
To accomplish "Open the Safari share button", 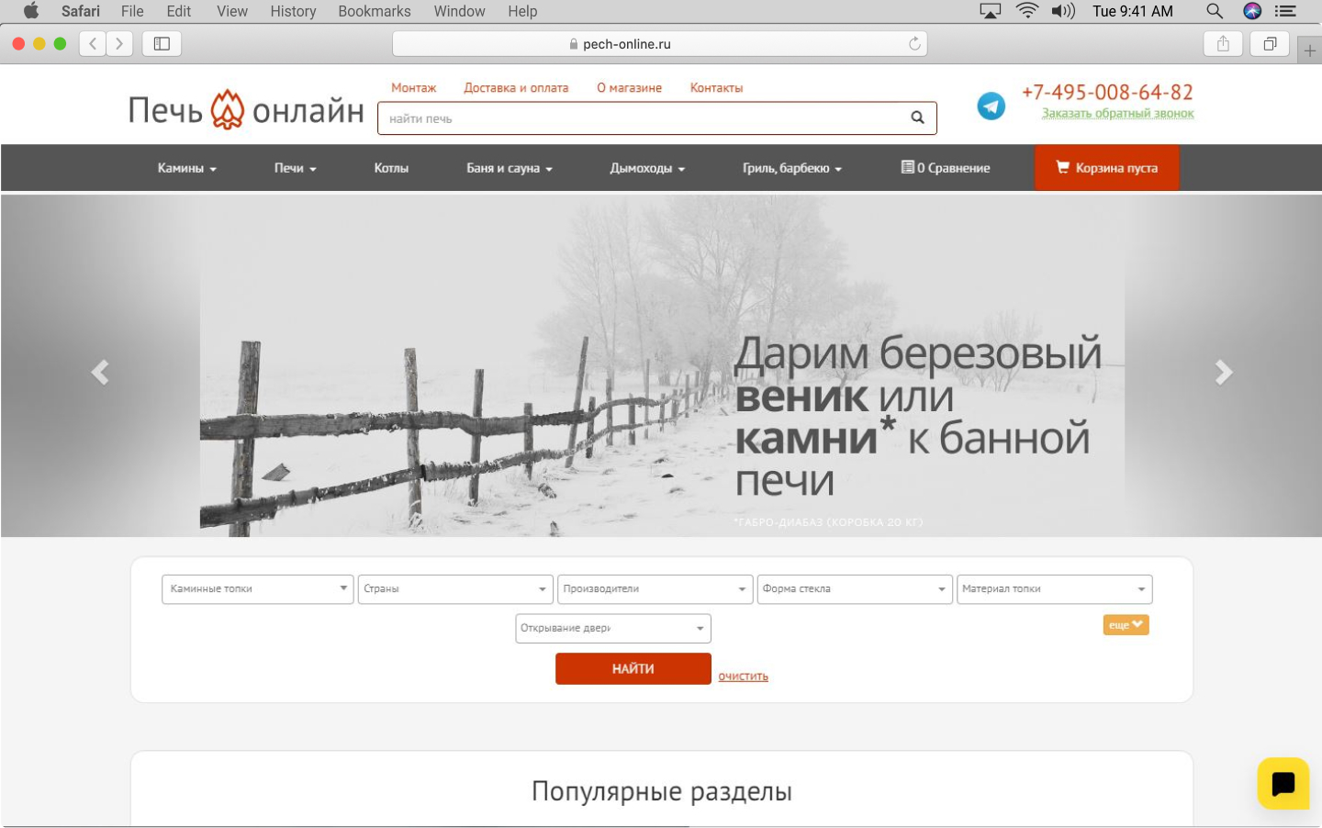I will tap(1223, 44).
